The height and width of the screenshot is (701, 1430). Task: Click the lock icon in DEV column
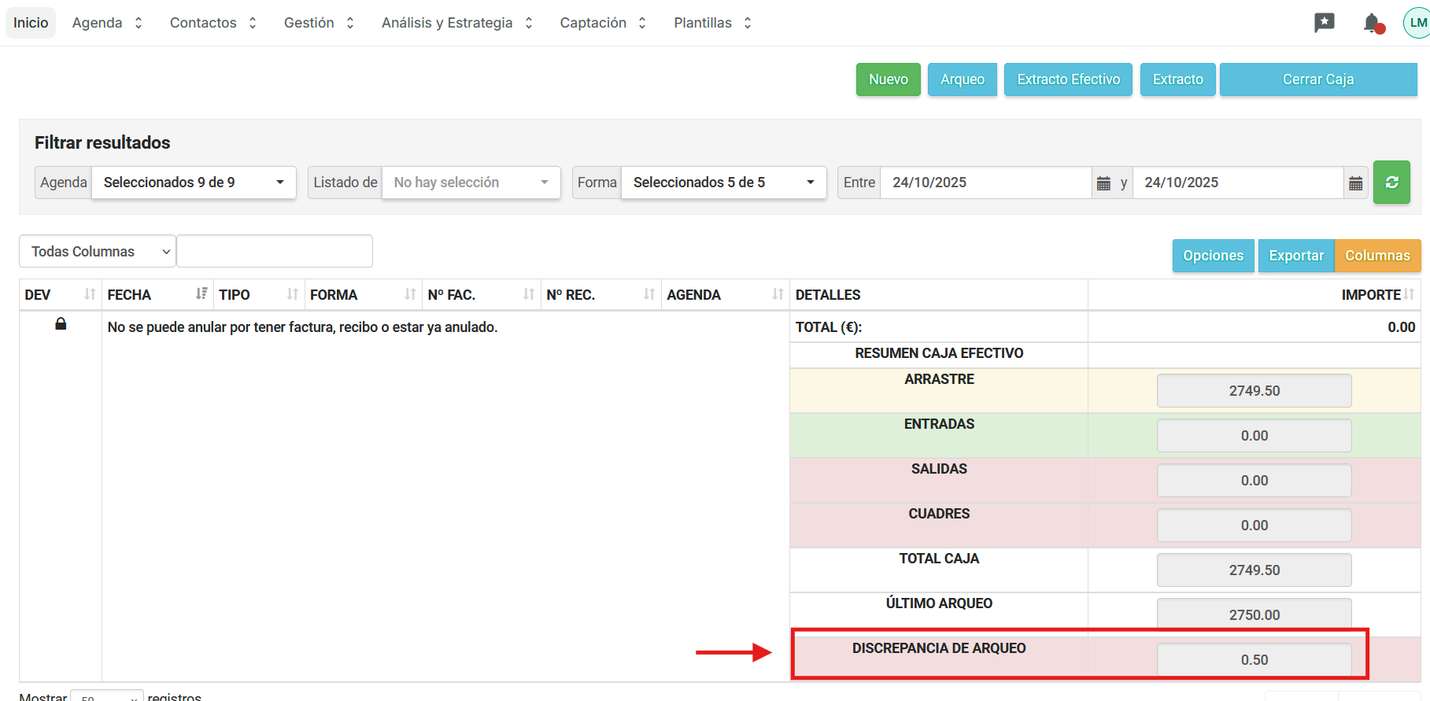(61, 324)
